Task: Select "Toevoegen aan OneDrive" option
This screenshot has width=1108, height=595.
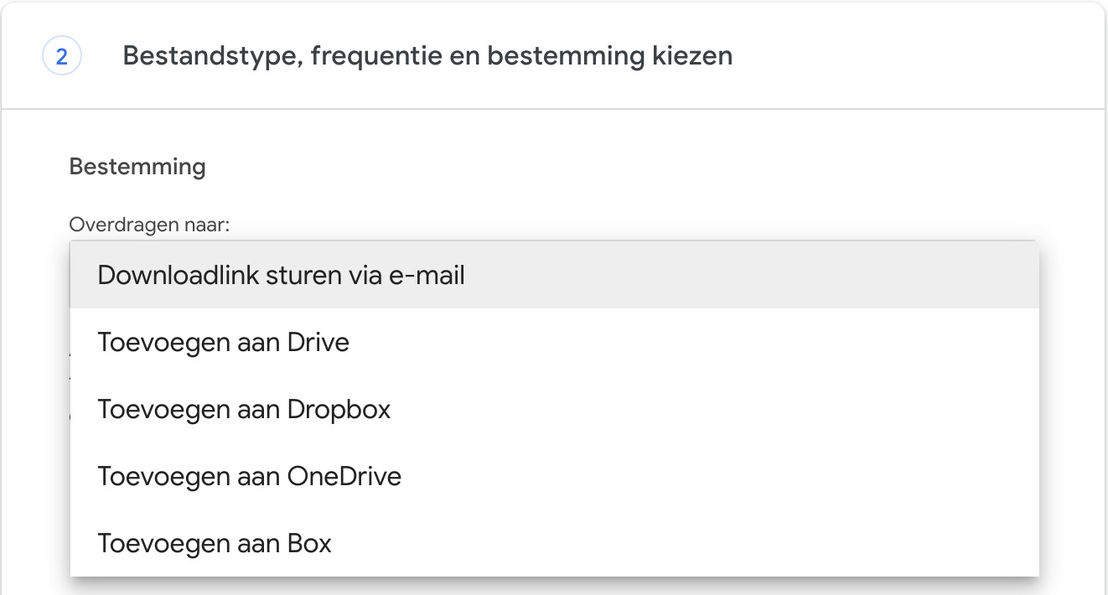Action: (249, 476)
